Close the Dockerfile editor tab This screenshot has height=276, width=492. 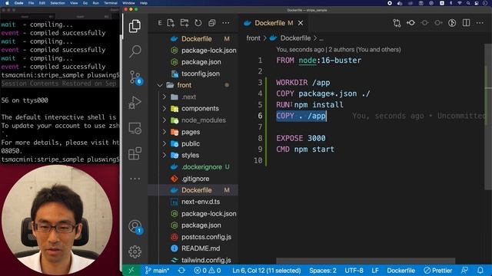[301, 23]
